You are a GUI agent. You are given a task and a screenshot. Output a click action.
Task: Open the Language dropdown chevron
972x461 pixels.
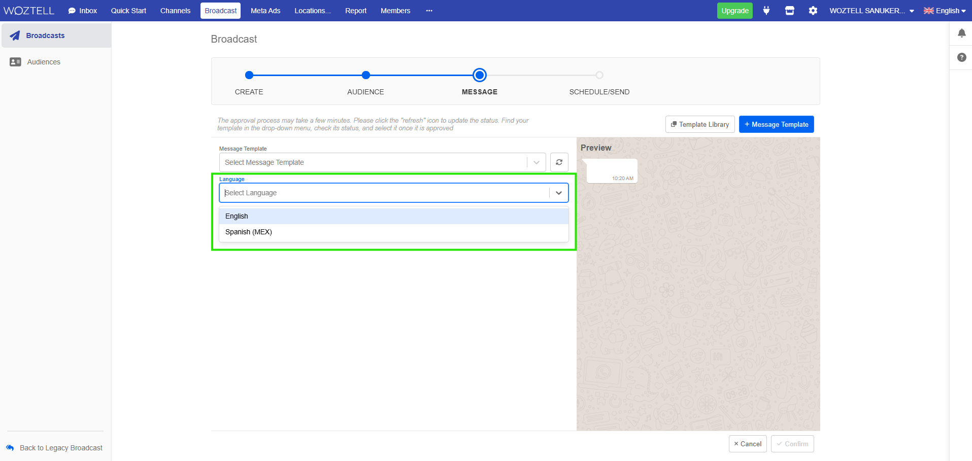click(x=558, y=193)
